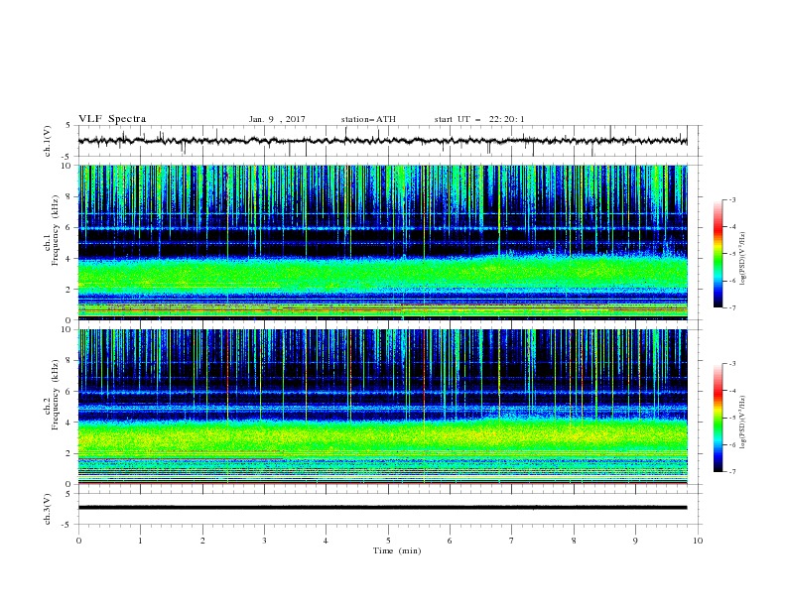
Task: Click the -7 tick on ch.1 colorbar
Action: (731, 307)
